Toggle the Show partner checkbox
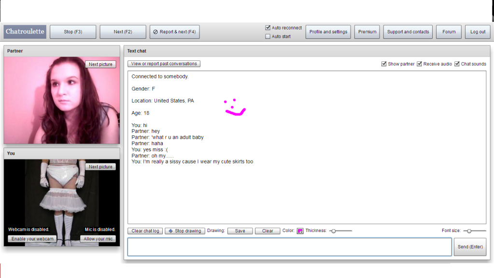 click(x=384, y=64)
